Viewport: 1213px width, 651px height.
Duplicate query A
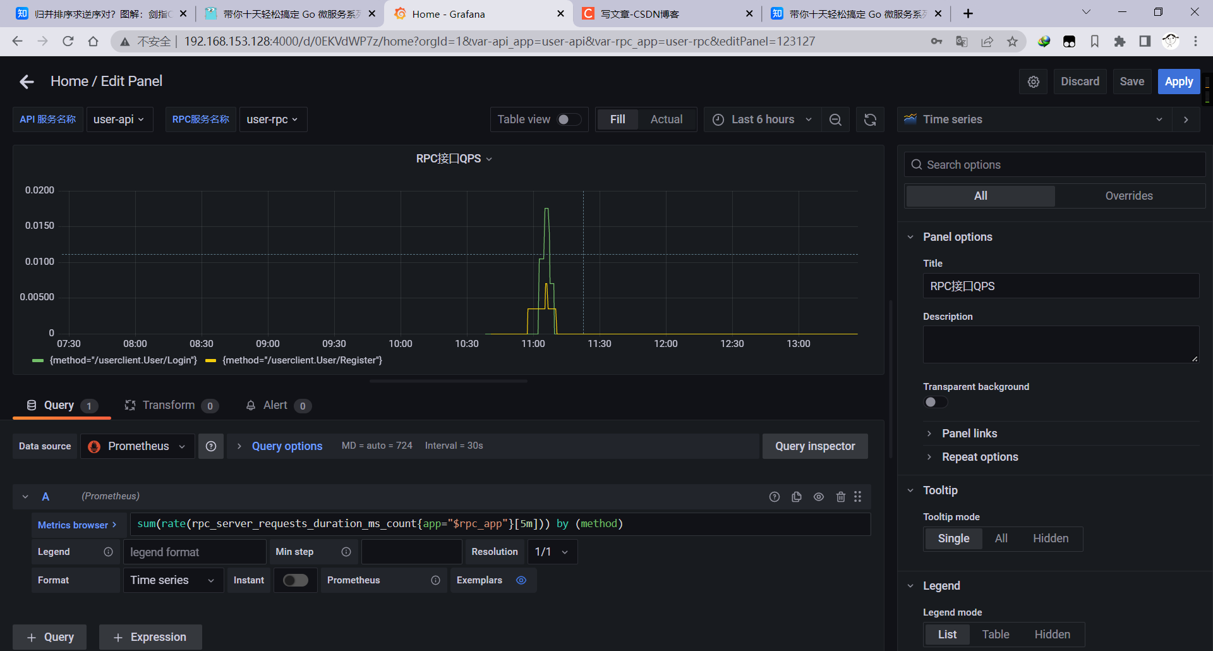click(x=797, y=497)
